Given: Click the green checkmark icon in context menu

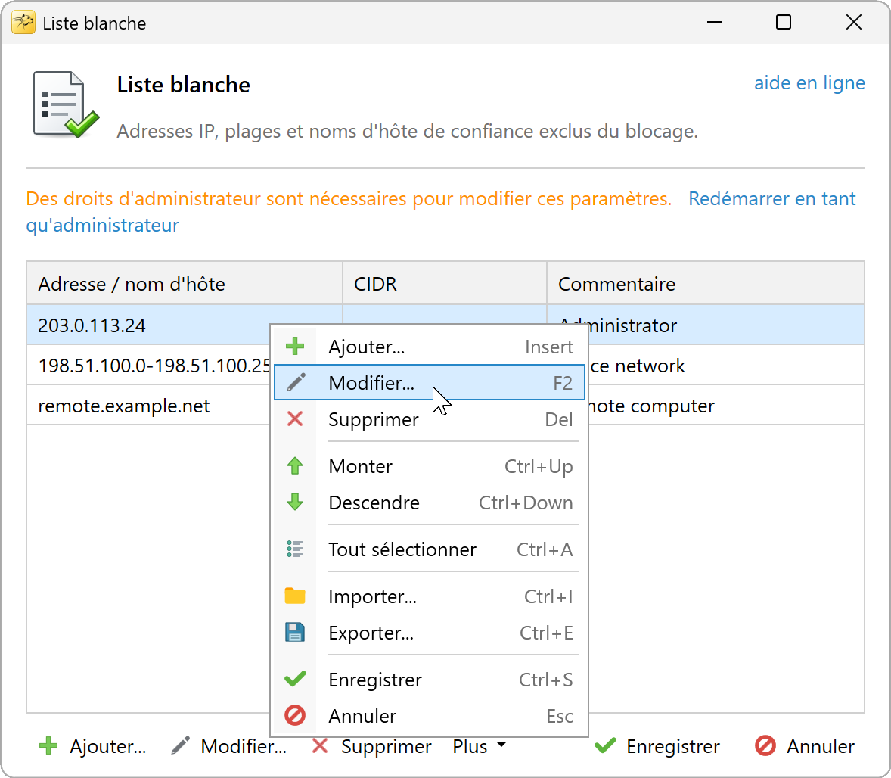Looking at the screenshot, I should (295, 679).
